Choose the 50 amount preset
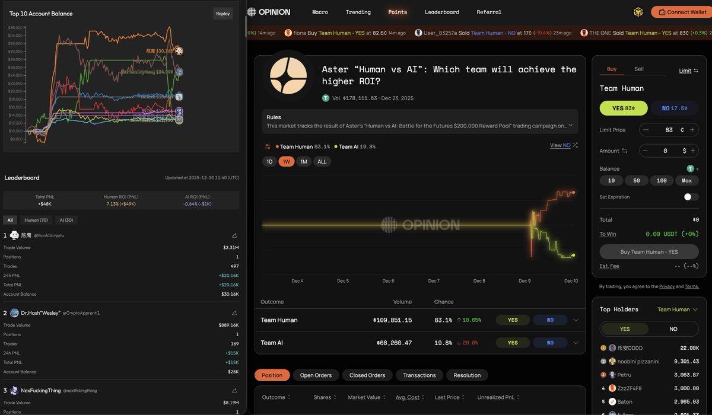The height and width of the screenshot is (415, 712). pyautogui.click(x=637, y=181)
